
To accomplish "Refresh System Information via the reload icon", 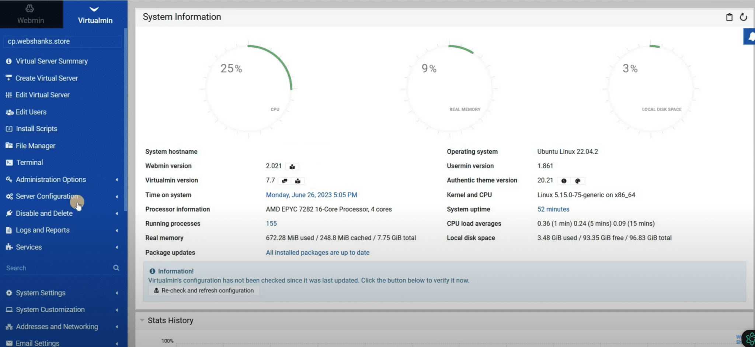I will pos(744,17).
